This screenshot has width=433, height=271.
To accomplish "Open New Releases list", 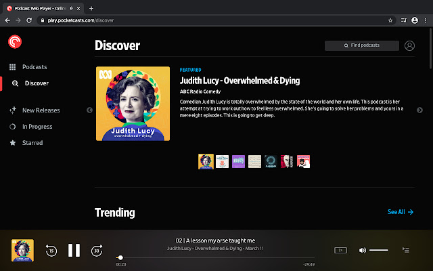I will tap(41, 110).
